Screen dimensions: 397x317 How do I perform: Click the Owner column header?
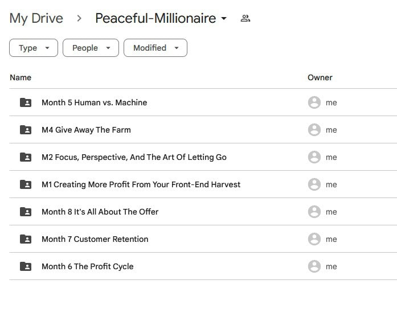point(320,77)
